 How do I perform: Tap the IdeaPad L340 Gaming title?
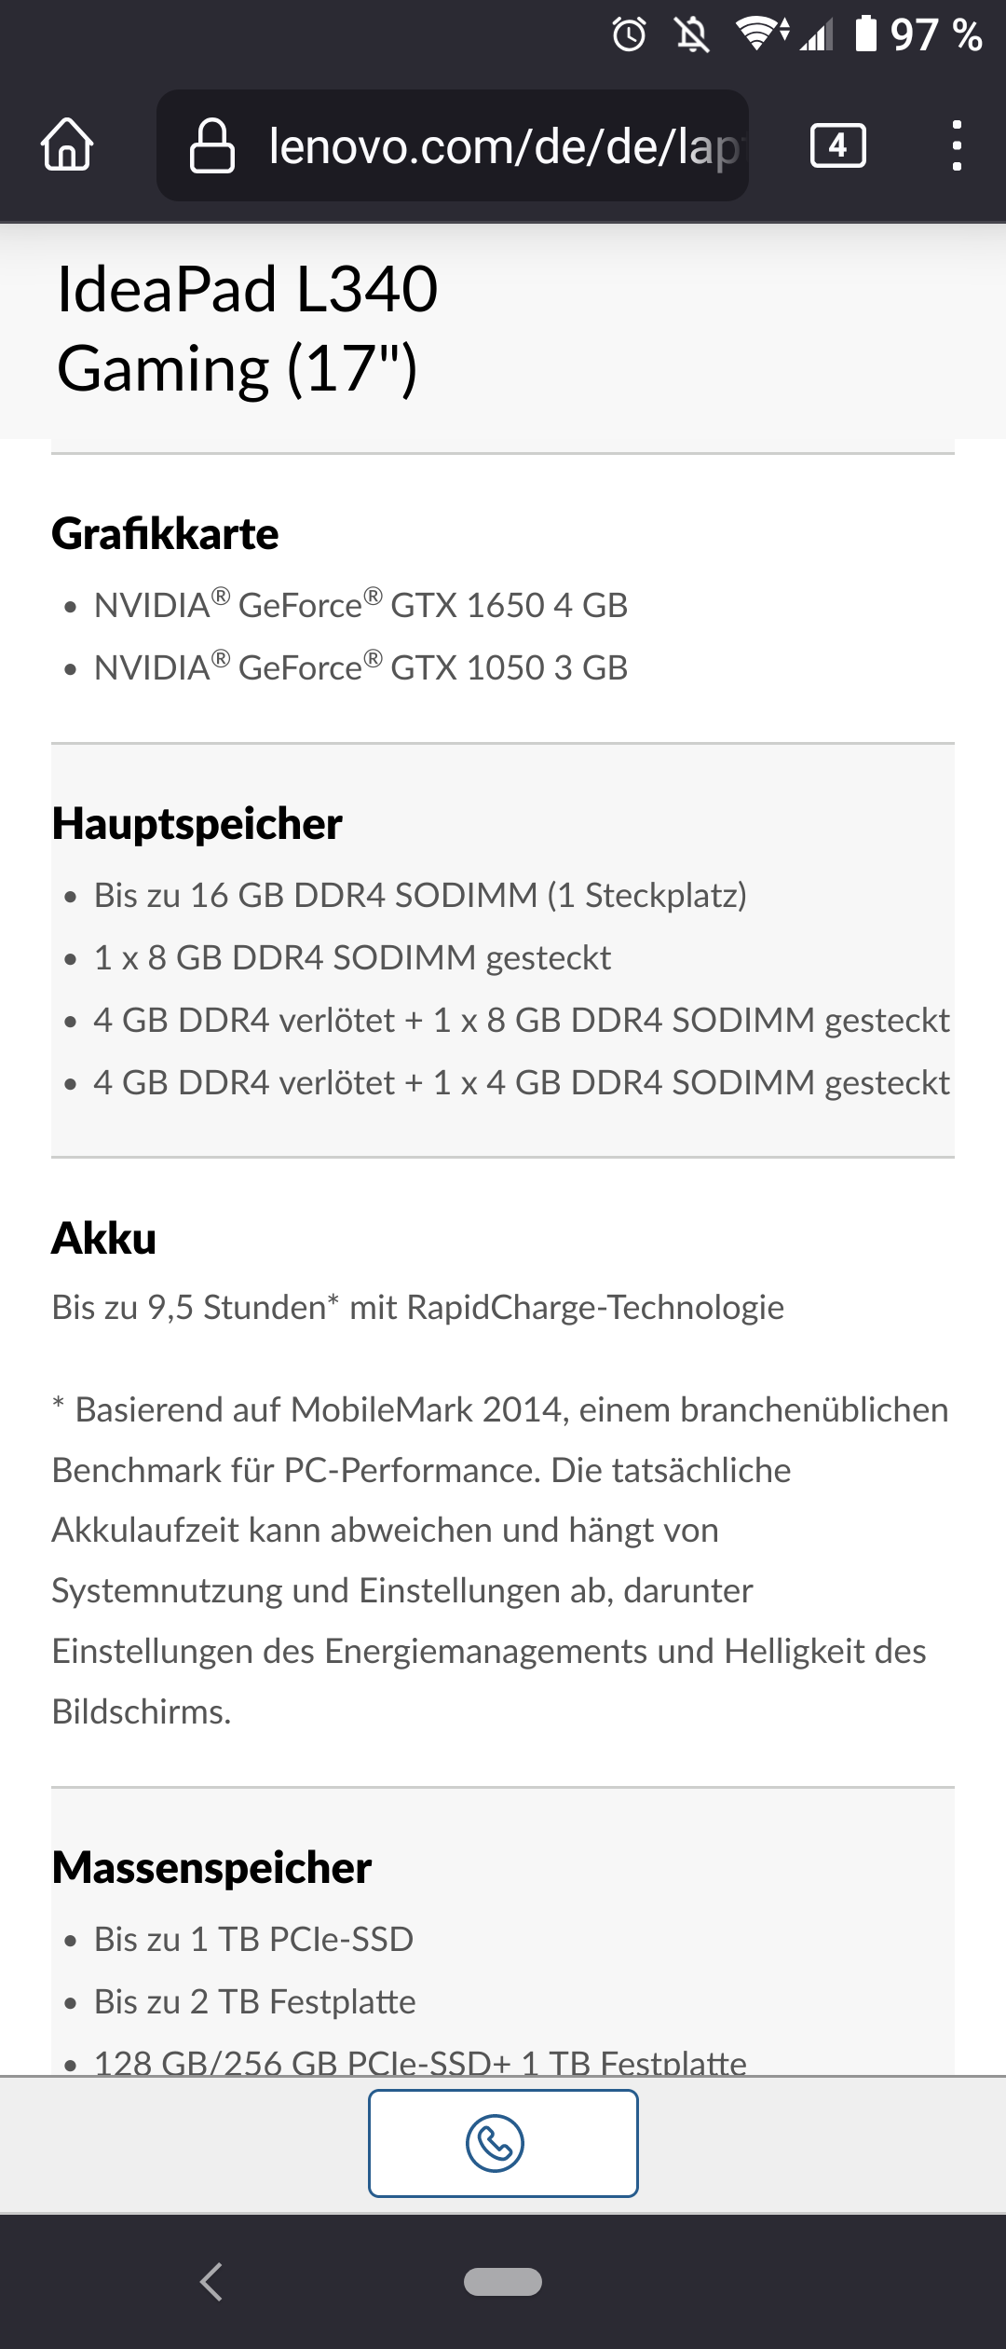point(248,328)
